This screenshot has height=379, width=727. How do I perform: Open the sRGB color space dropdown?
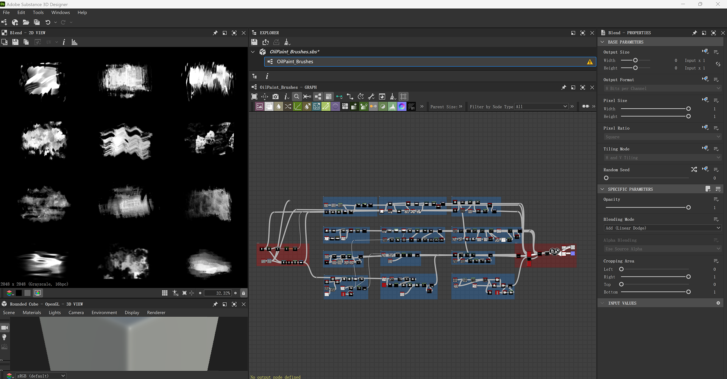pyautogui.click(x=41, y=376)
